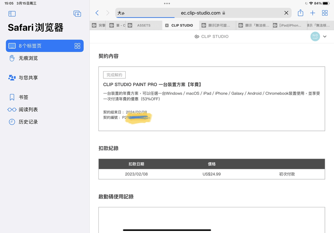Open 书签 bookmarks
This screenshot has height=233, width=334.
pyautogui.click(x=23, y=97)
